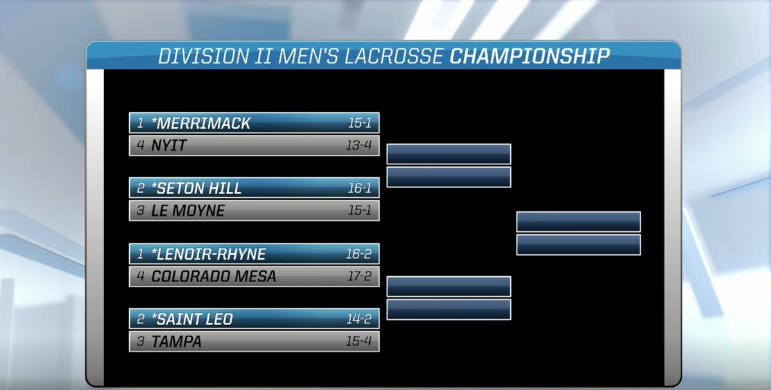Click Lenoir-Rhyne's 16-2 record
Viewport: 771px width, 390px height.
click(x=359, y=254)
